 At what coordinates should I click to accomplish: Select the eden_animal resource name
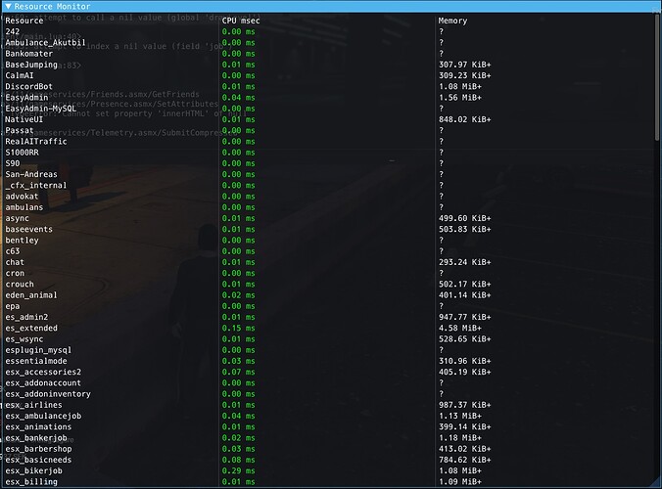pyautogui.click(x=31, y=295)
